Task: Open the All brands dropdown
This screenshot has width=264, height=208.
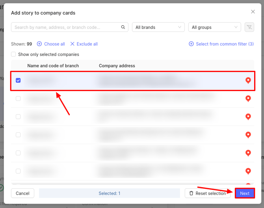Action: coord(158,27)
